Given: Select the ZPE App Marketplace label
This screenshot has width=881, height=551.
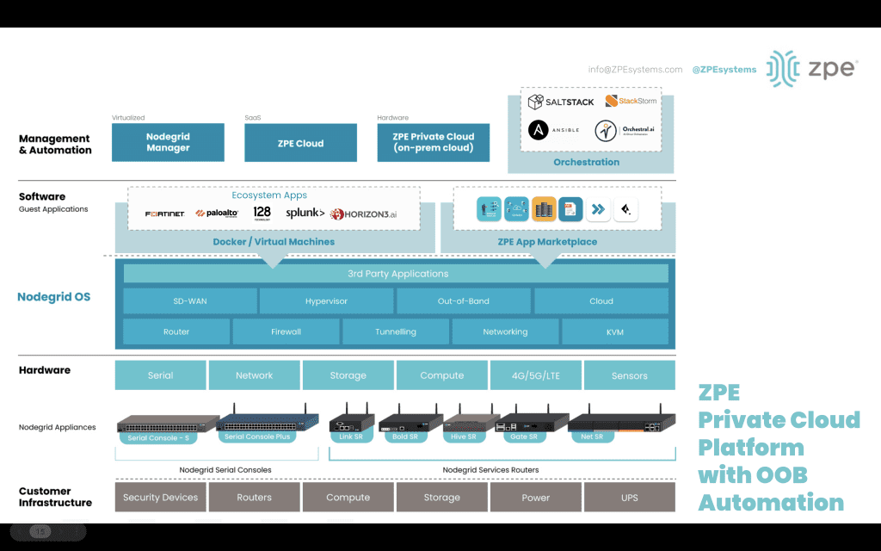Looking at the screenshot, I should [547, 242].
